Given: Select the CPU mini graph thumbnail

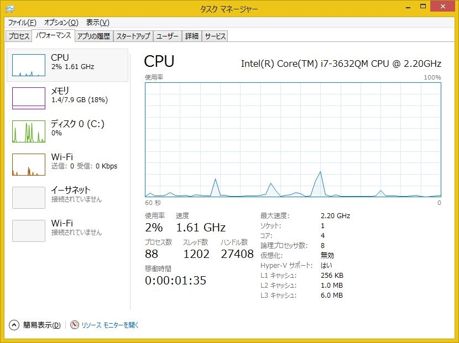Looking at the screenshot, I should [x=29, y=65].
